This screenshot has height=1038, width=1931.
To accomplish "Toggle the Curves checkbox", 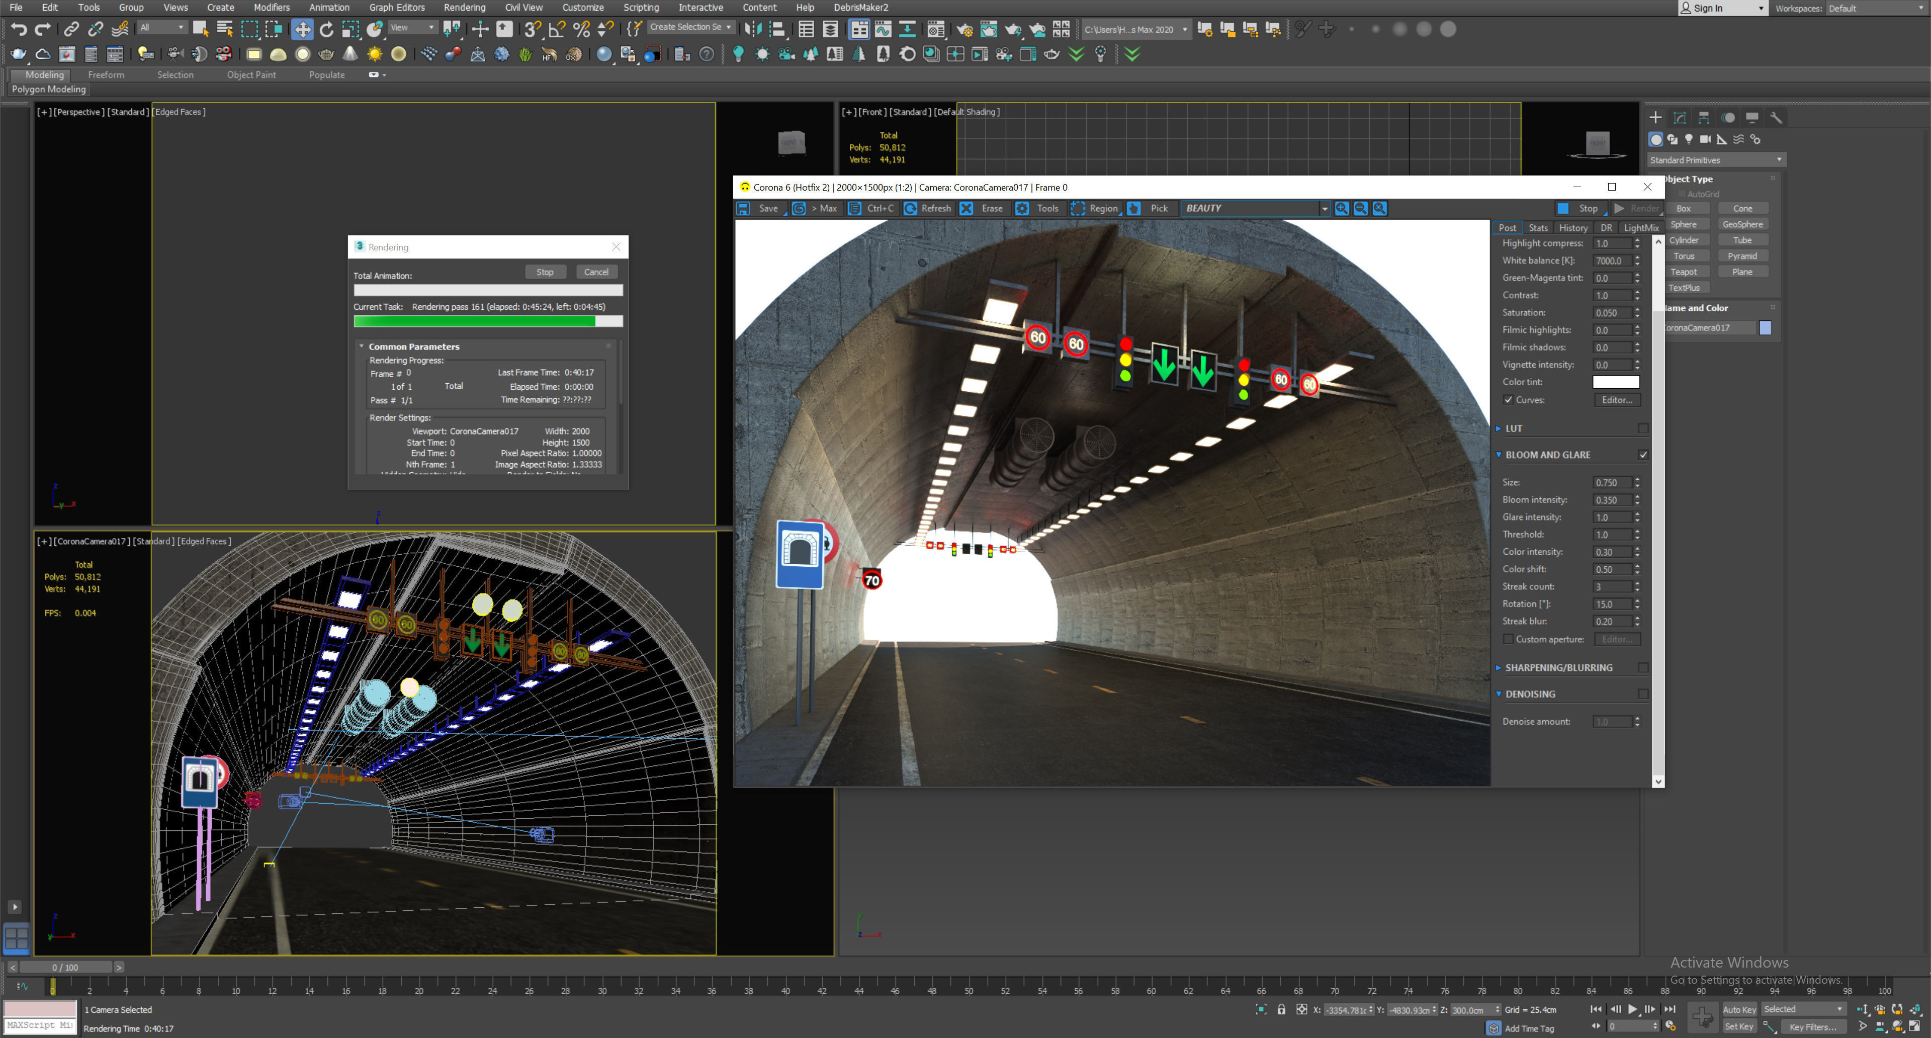I will click(1508, 399).
